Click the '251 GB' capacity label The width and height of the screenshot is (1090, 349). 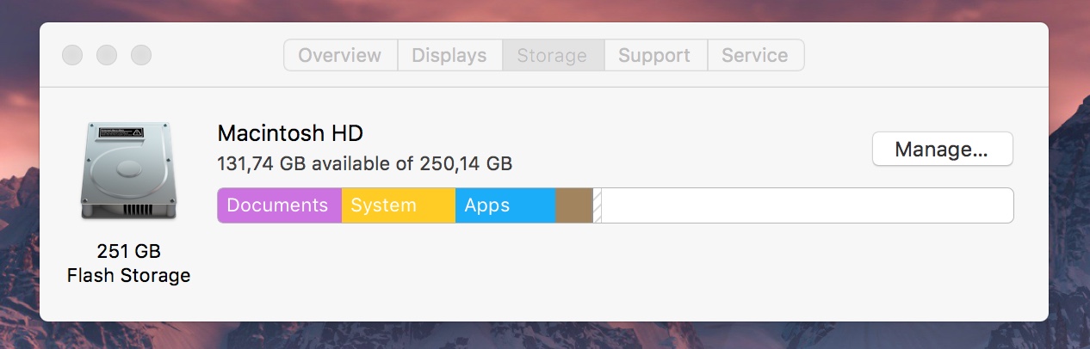128,252
